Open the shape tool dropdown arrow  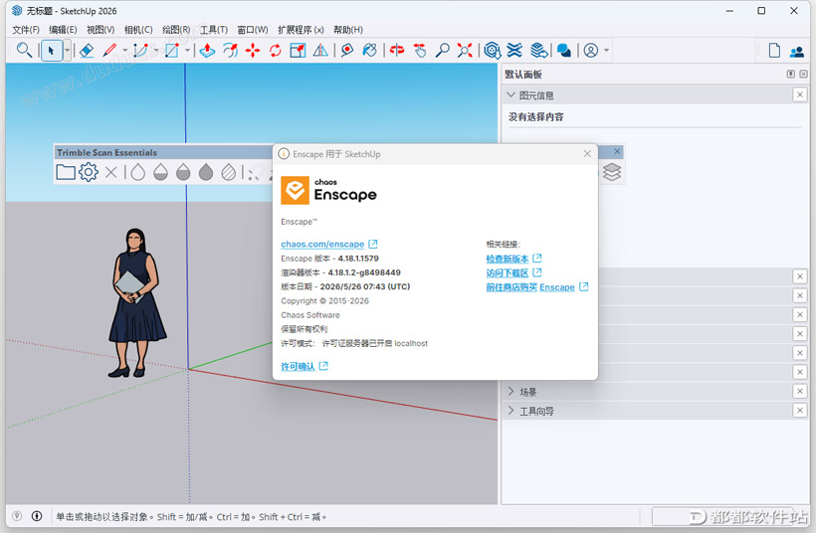coord(187,51)
